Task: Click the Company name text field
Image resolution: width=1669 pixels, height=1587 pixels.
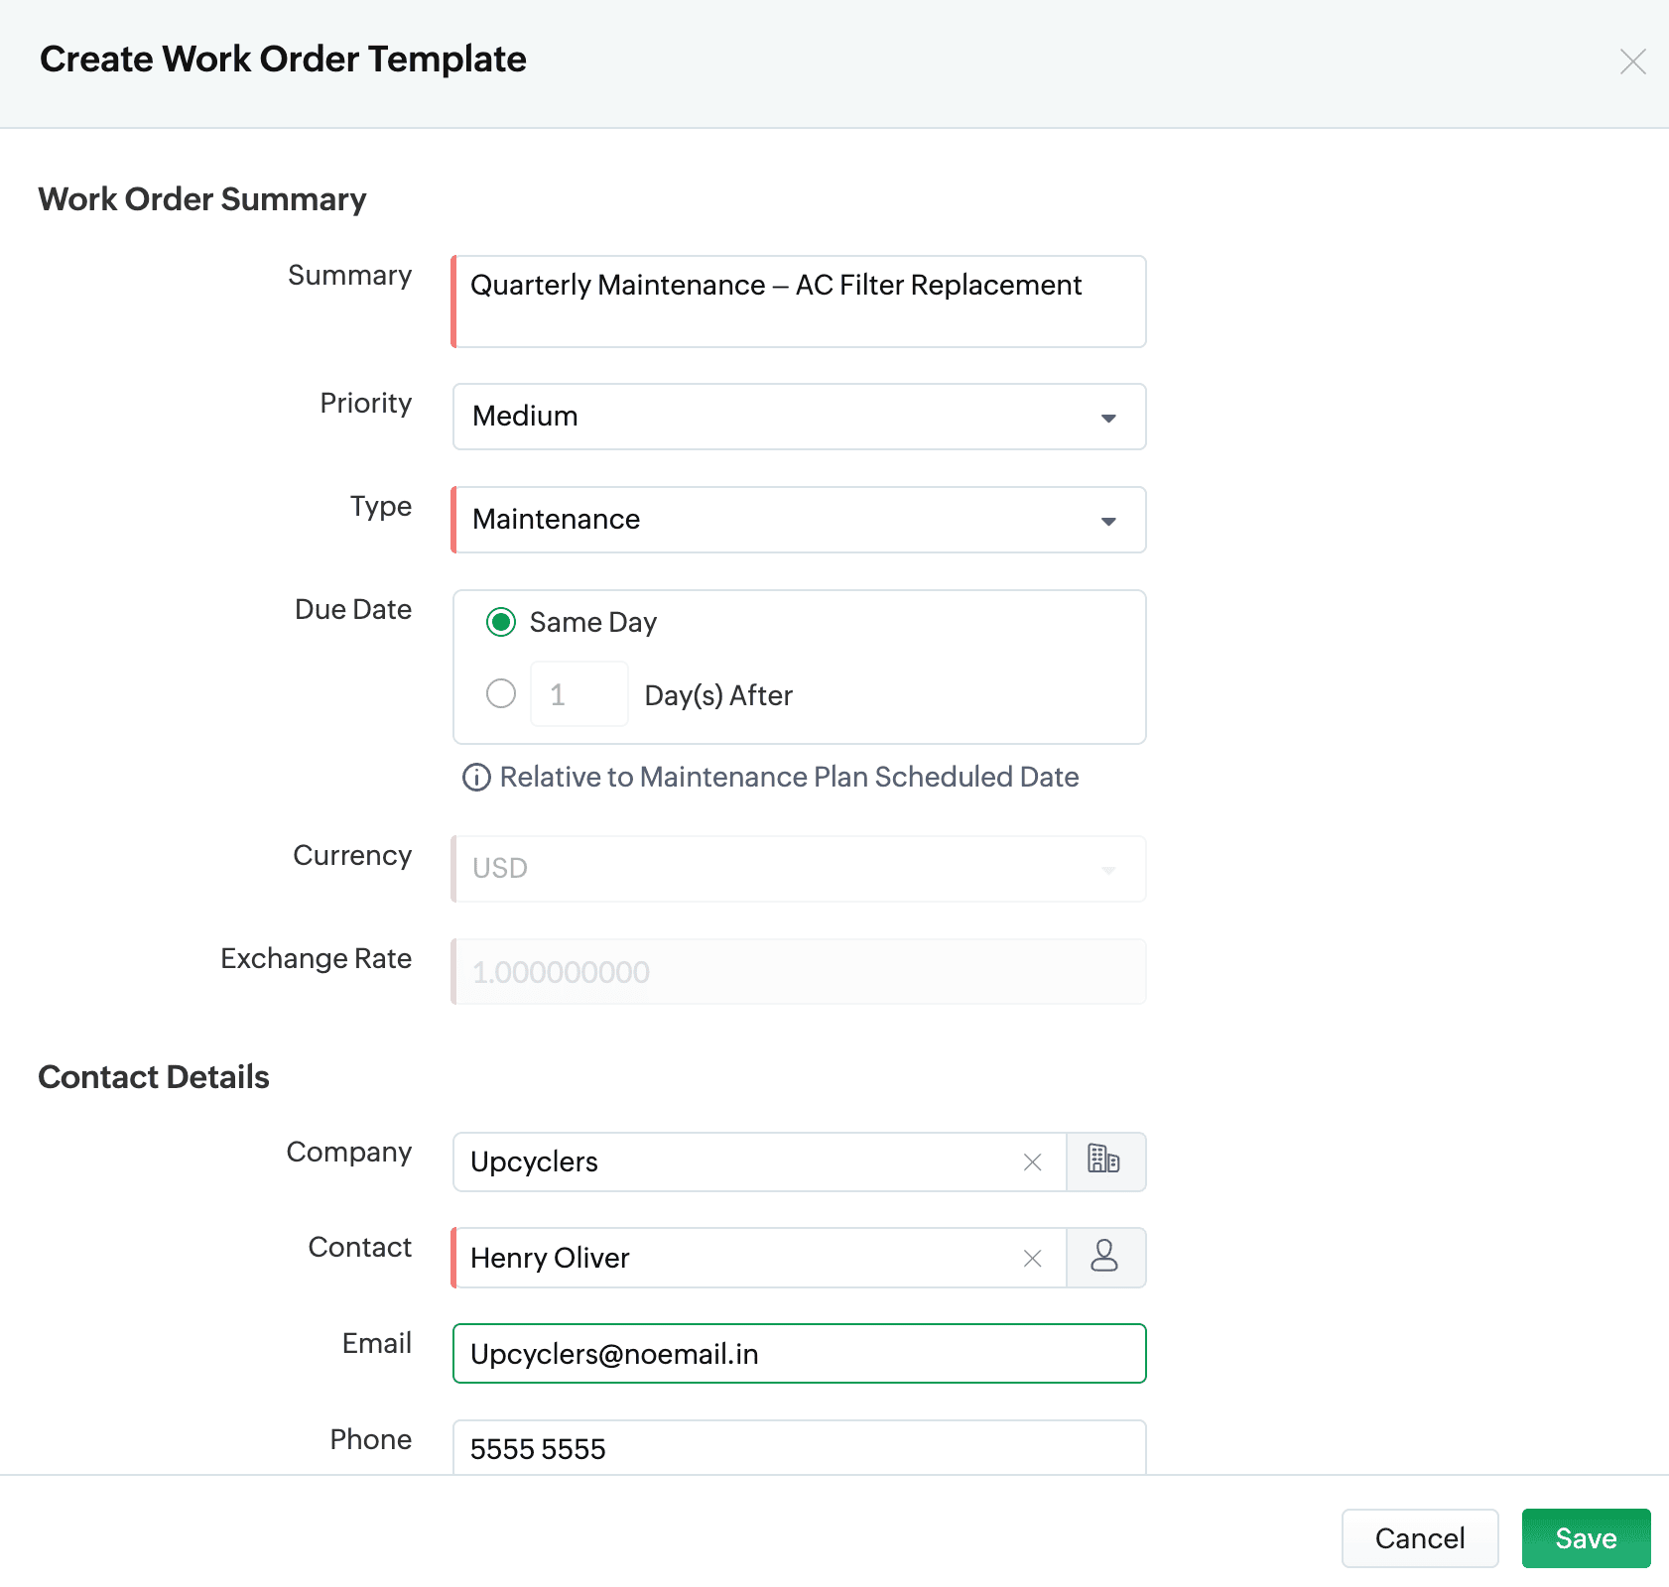Action: (734, 1161)
